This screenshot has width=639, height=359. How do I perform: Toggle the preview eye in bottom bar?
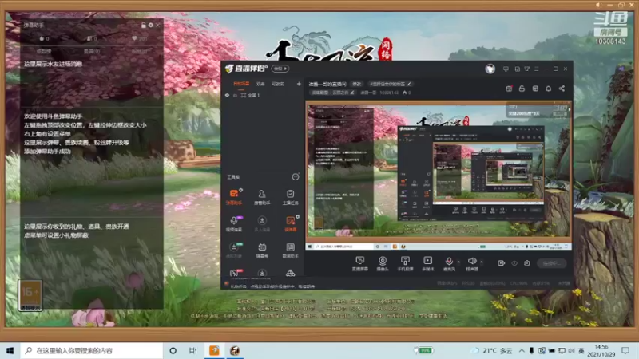(514, 263)
